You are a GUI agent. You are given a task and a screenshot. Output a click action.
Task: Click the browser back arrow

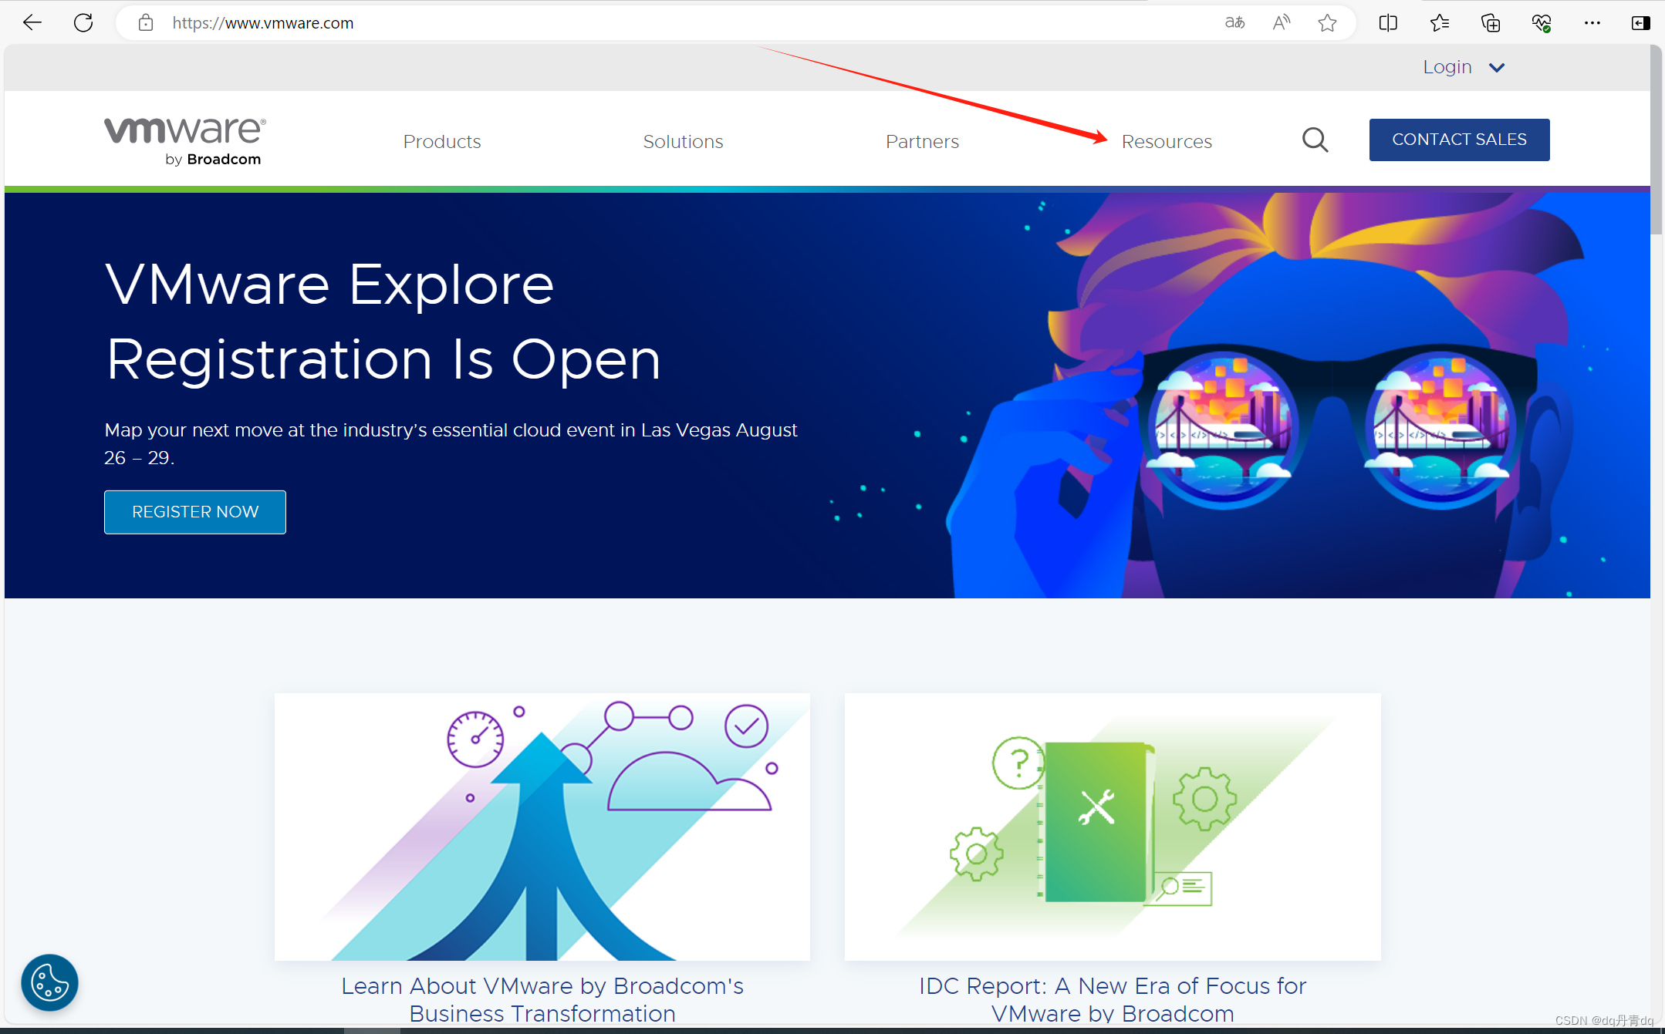pos(32,22)
